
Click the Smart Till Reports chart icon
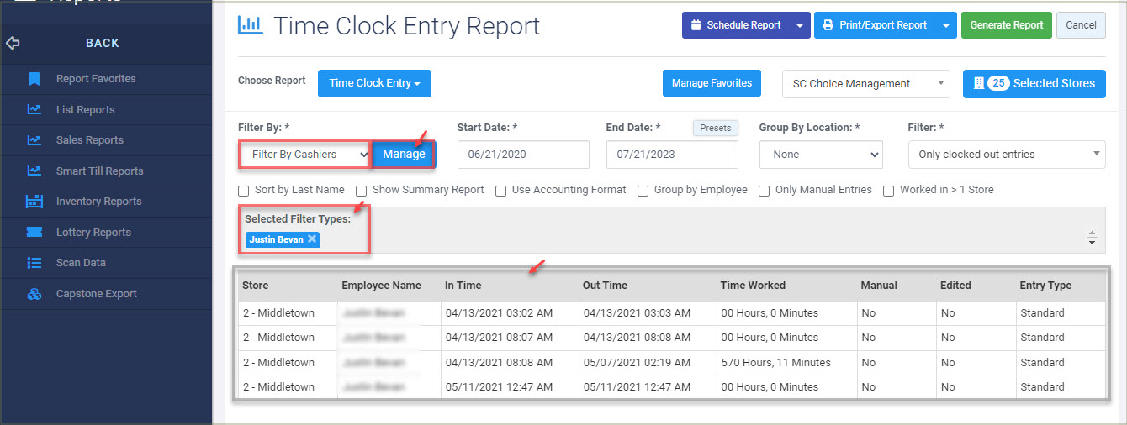(34, 171)
